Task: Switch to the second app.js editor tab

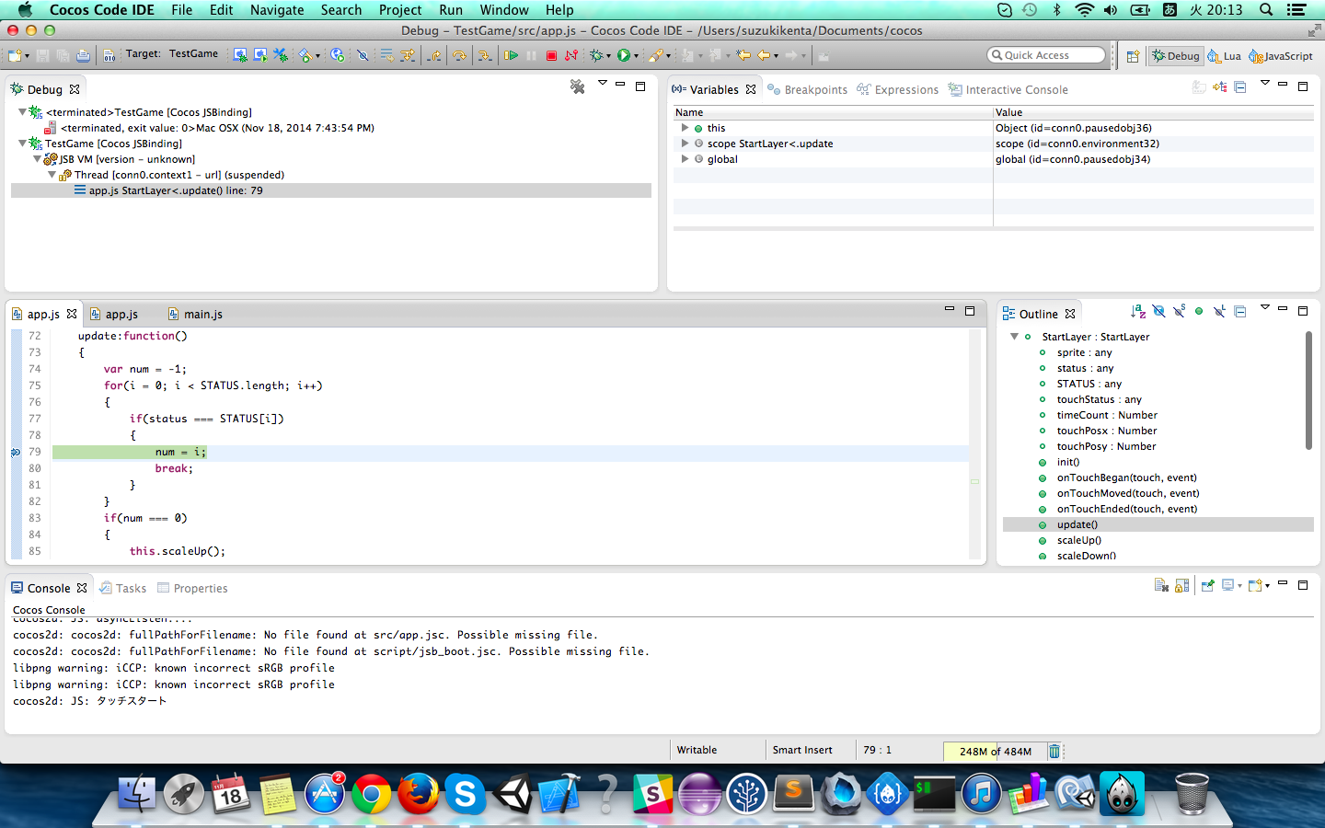Action: click(x=114, y=314)
